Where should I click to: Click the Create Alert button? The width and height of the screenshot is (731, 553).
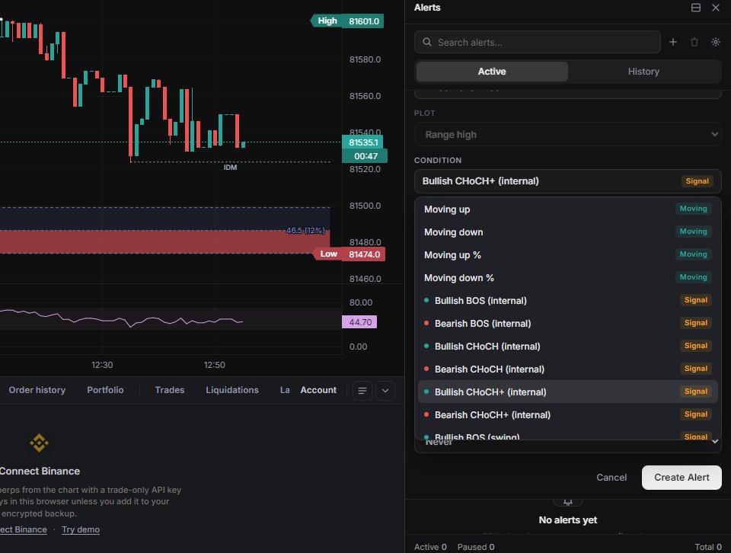coord(682,478)
